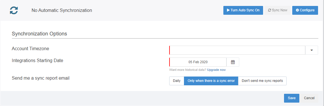
Task: Select Daily sync report email option
Action: point(177,81)
